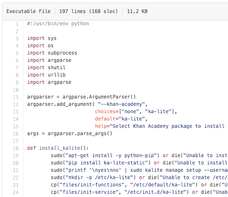Click the 'Executable File' label in header
Viewport: 228px width, 197px height.
[x=29, y=11]
